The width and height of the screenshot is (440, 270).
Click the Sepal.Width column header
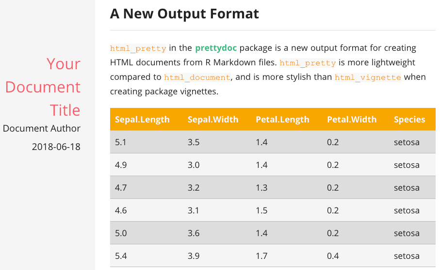(x=213, y=120)
